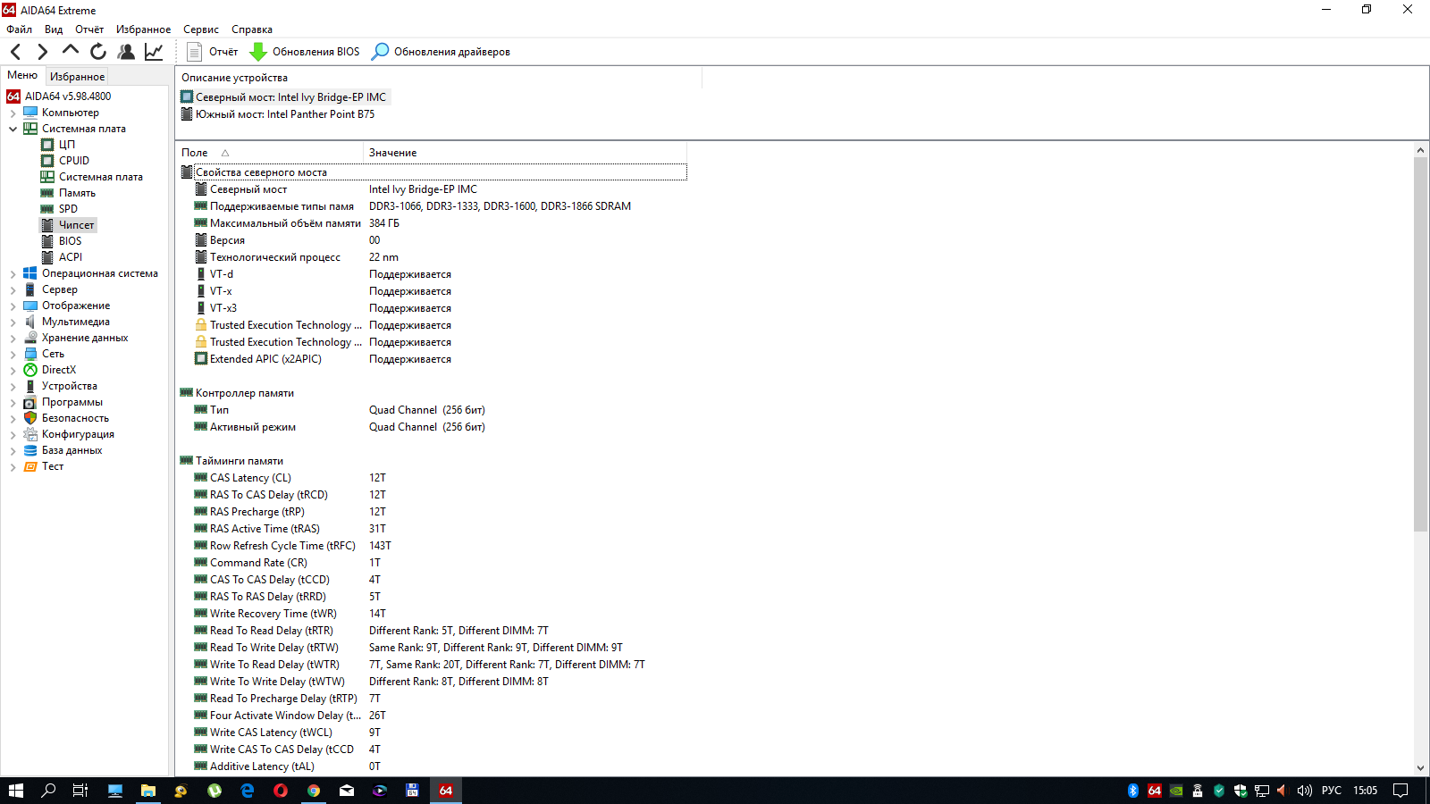This screenshot has height=804, width=1430.
Task: Sort by the Поле column header
Action: click(269, 153)
